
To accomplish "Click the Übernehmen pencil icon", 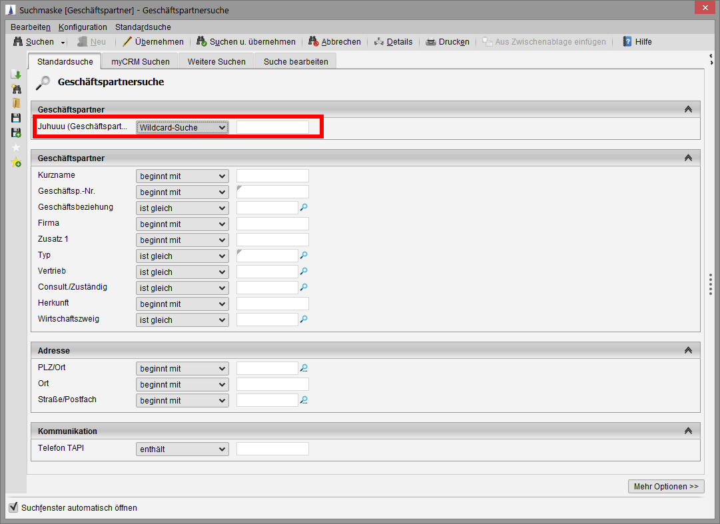I will pos(127,41).
